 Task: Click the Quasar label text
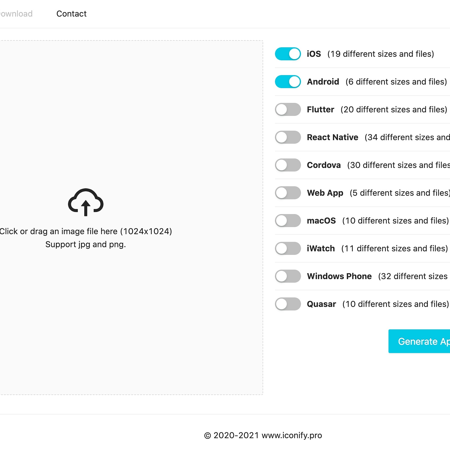point(322,304)
